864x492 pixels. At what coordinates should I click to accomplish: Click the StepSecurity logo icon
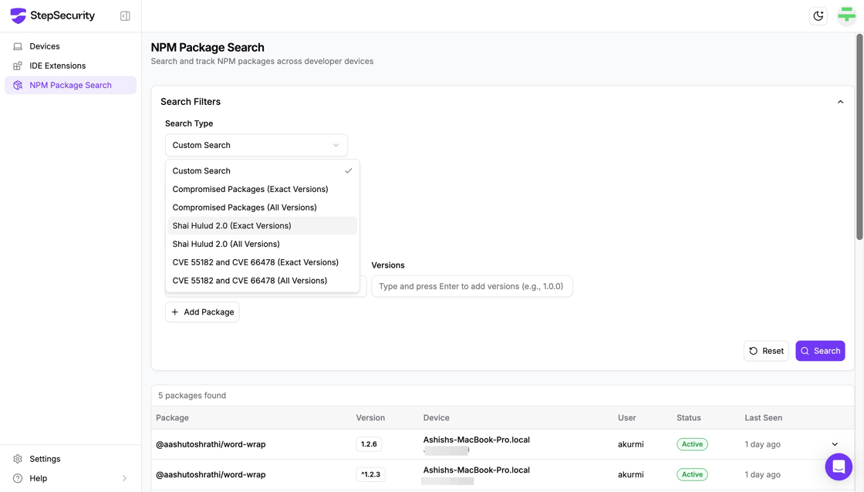18,16
